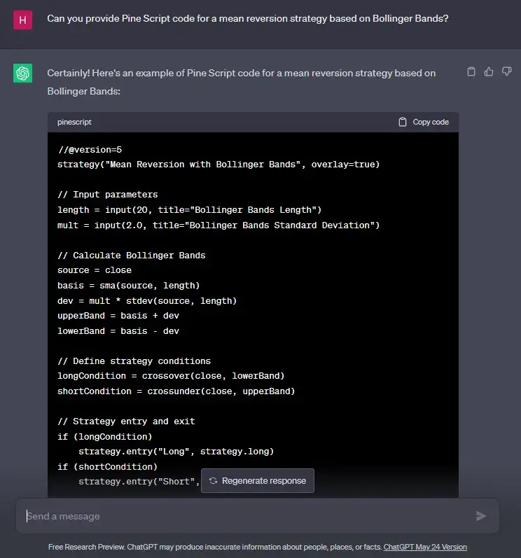
Task: Click the //@version=5 code line
Action: pos(90,149)
